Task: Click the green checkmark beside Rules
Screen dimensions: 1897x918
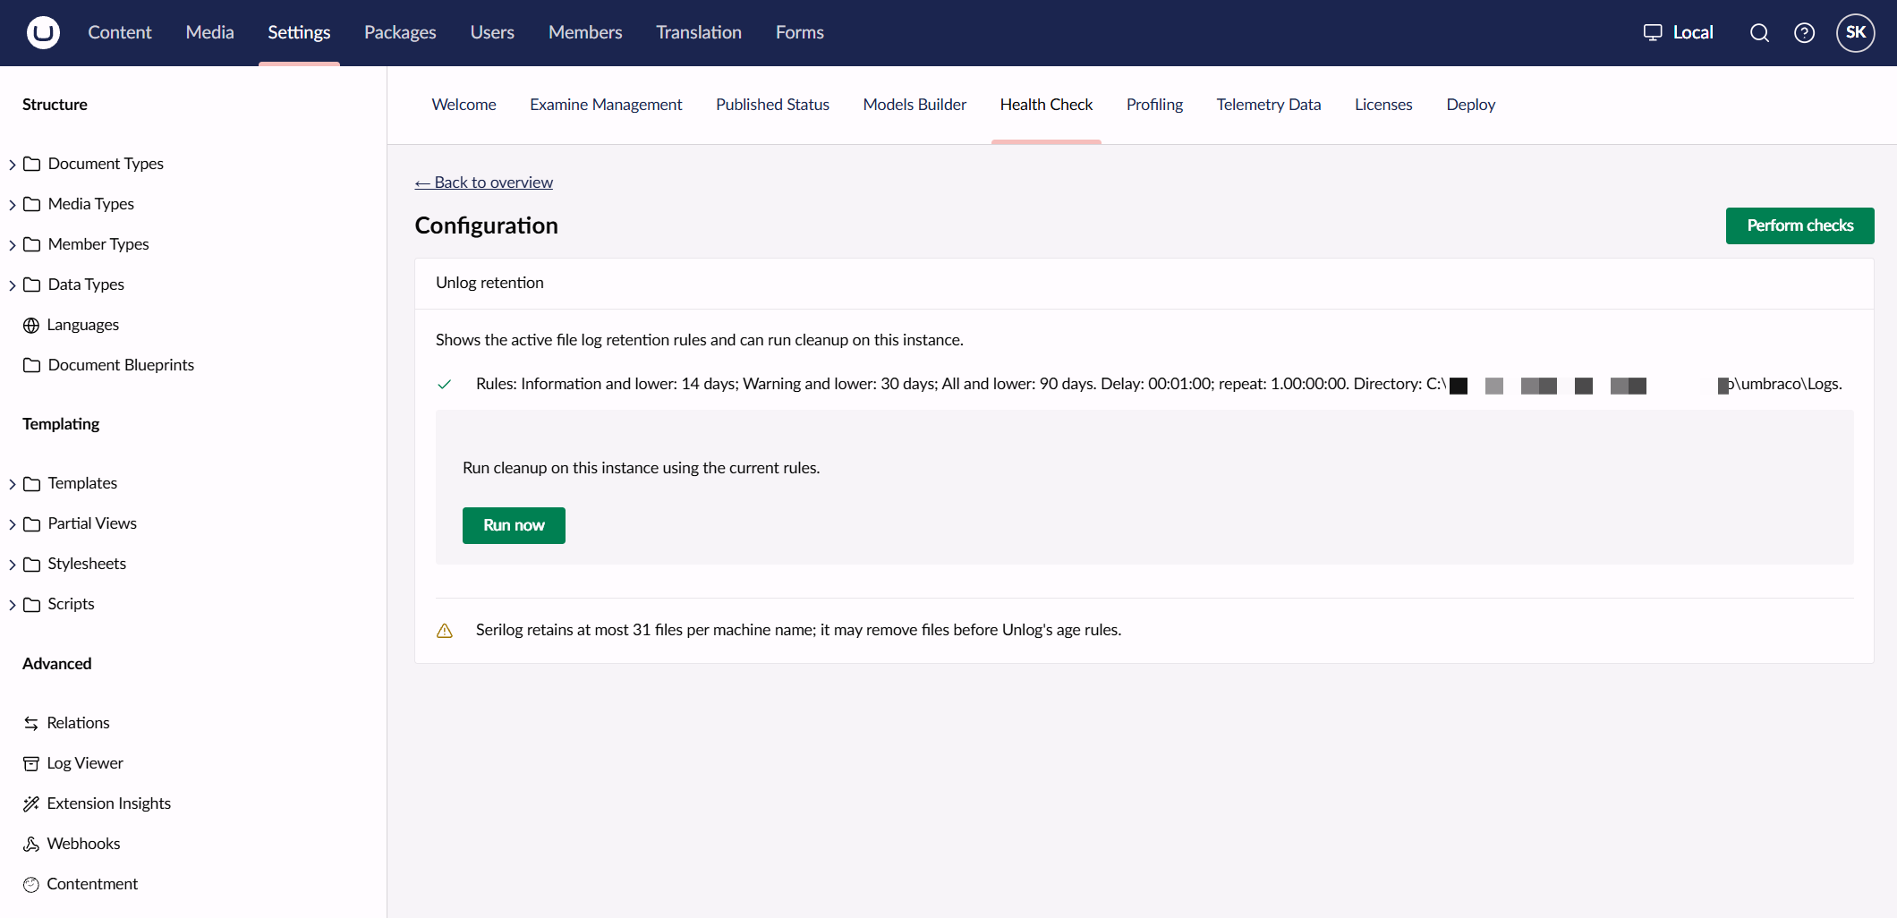Action: tap(444, 385)
